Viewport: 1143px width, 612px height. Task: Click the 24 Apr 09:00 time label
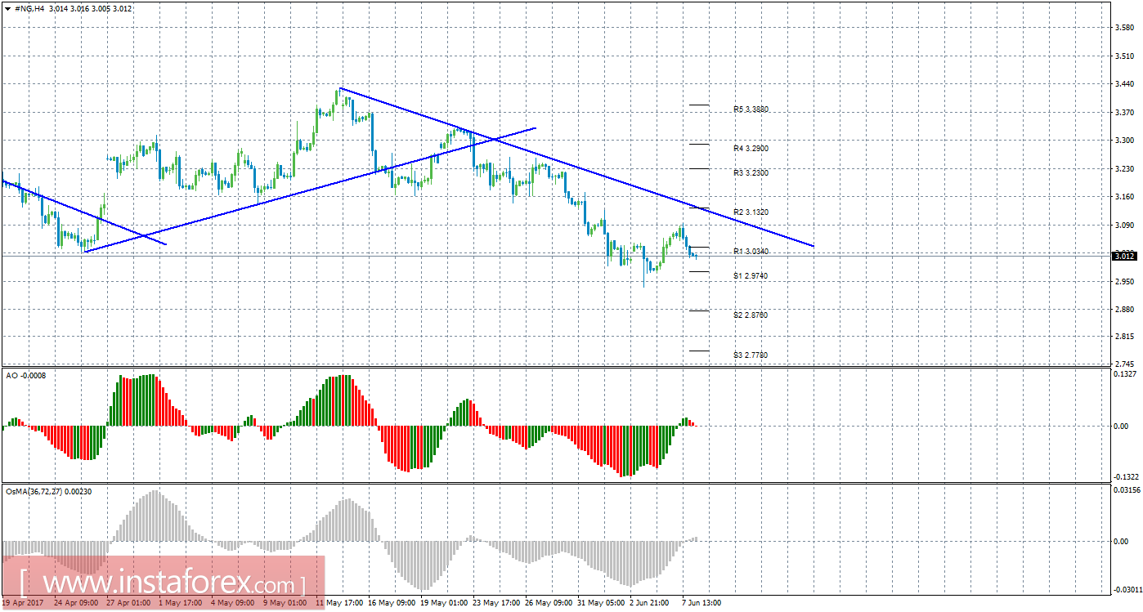(74, 604)
